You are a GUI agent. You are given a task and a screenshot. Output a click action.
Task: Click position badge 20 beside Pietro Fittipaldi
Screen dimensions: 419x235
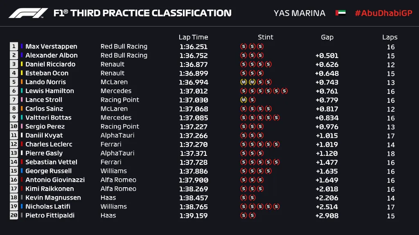pos(14,215)
